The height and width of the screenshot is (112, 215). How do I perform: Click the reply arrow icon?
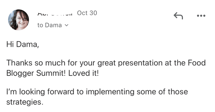pyautogui.click(x=178, y=16)
